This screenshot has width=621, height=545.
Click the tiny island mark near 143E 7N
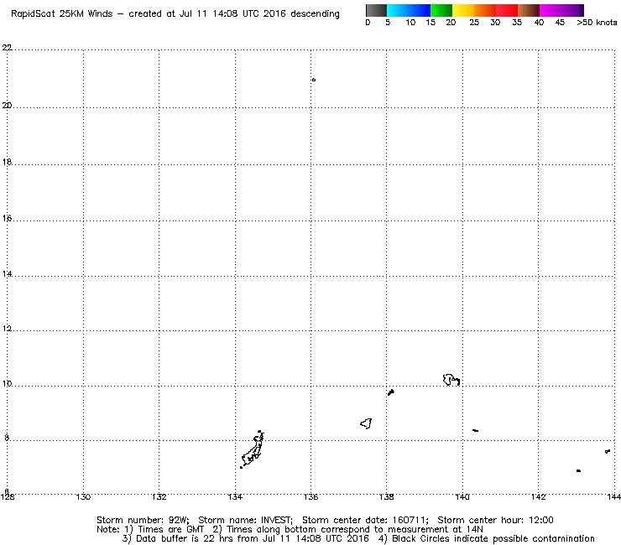click(579, 470)
